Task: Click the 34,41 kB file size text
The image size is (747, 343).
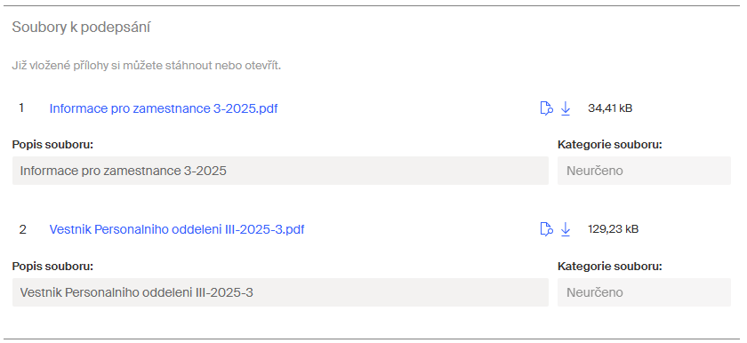Action: pos(610,108)
